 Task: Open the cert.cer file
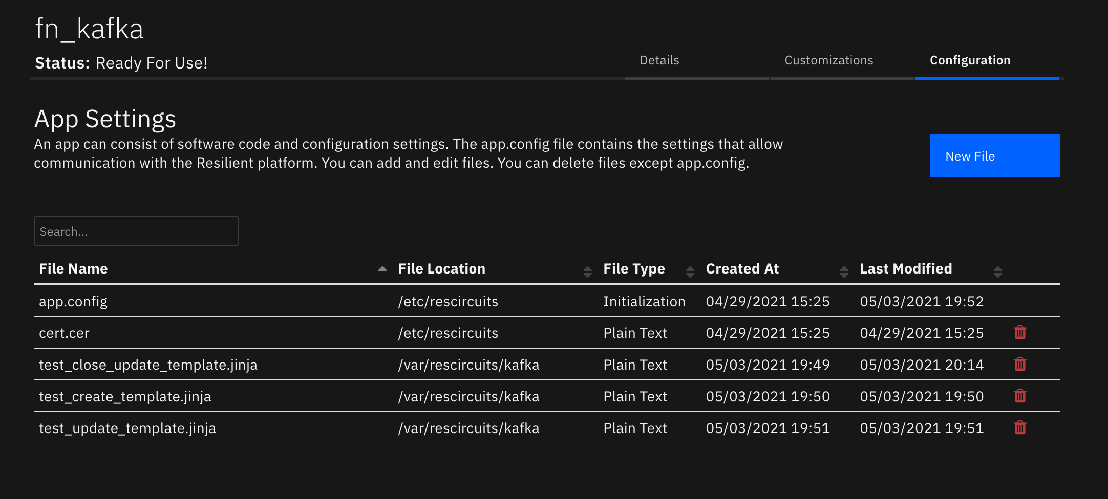(x=64, y=333)
